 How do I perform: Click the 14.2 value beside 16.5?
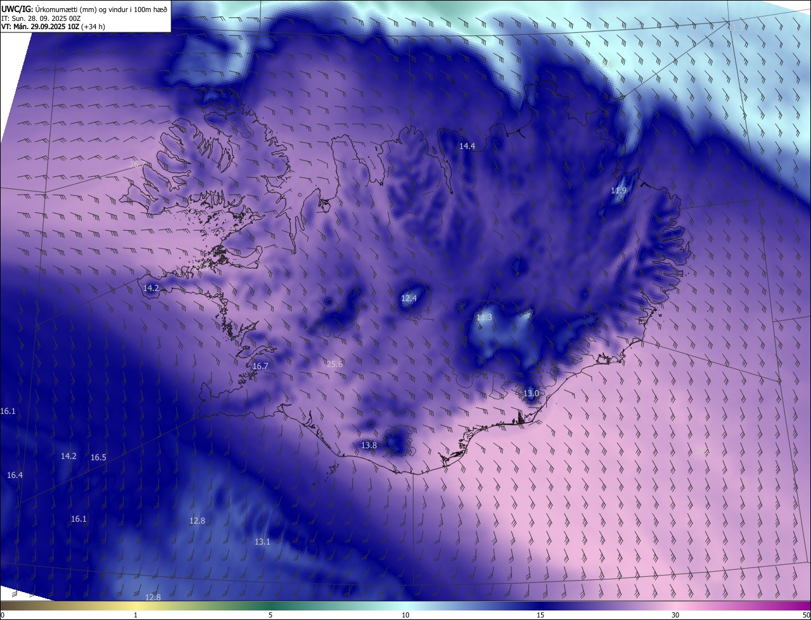pyautogui.click(x=68, y=456)
